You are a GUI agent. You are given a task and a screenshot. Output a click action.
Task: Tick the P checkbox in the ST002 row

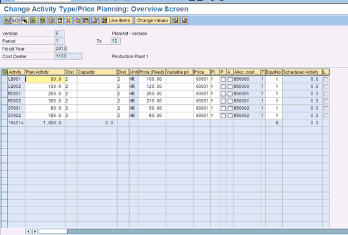(x=223, y=116)
